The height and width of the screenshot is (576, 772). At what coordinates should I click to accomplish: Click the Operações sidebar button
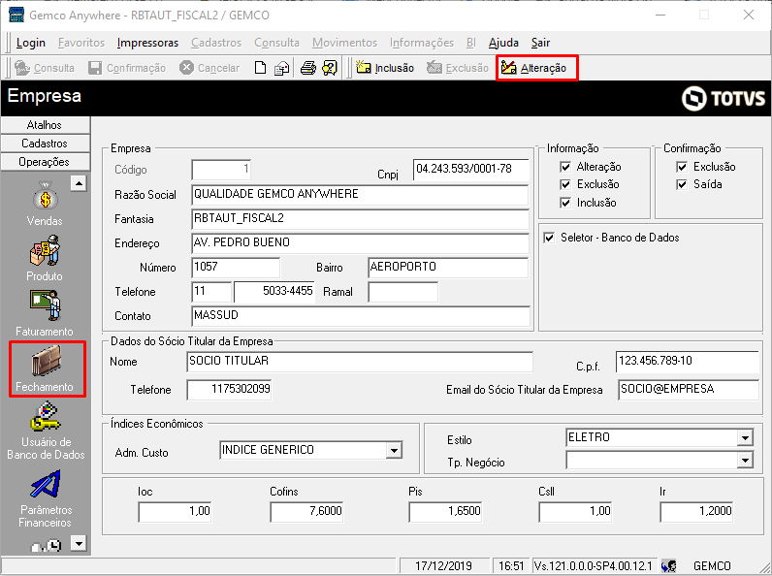pos(45,162)
